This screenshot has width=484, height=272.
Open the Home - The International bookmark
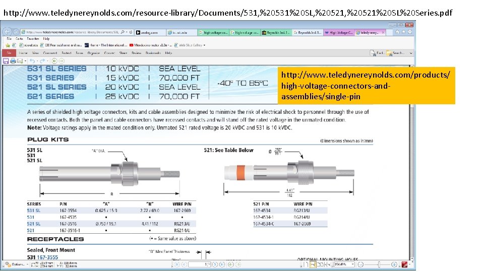pyautogui.click(x=105, y=45)
